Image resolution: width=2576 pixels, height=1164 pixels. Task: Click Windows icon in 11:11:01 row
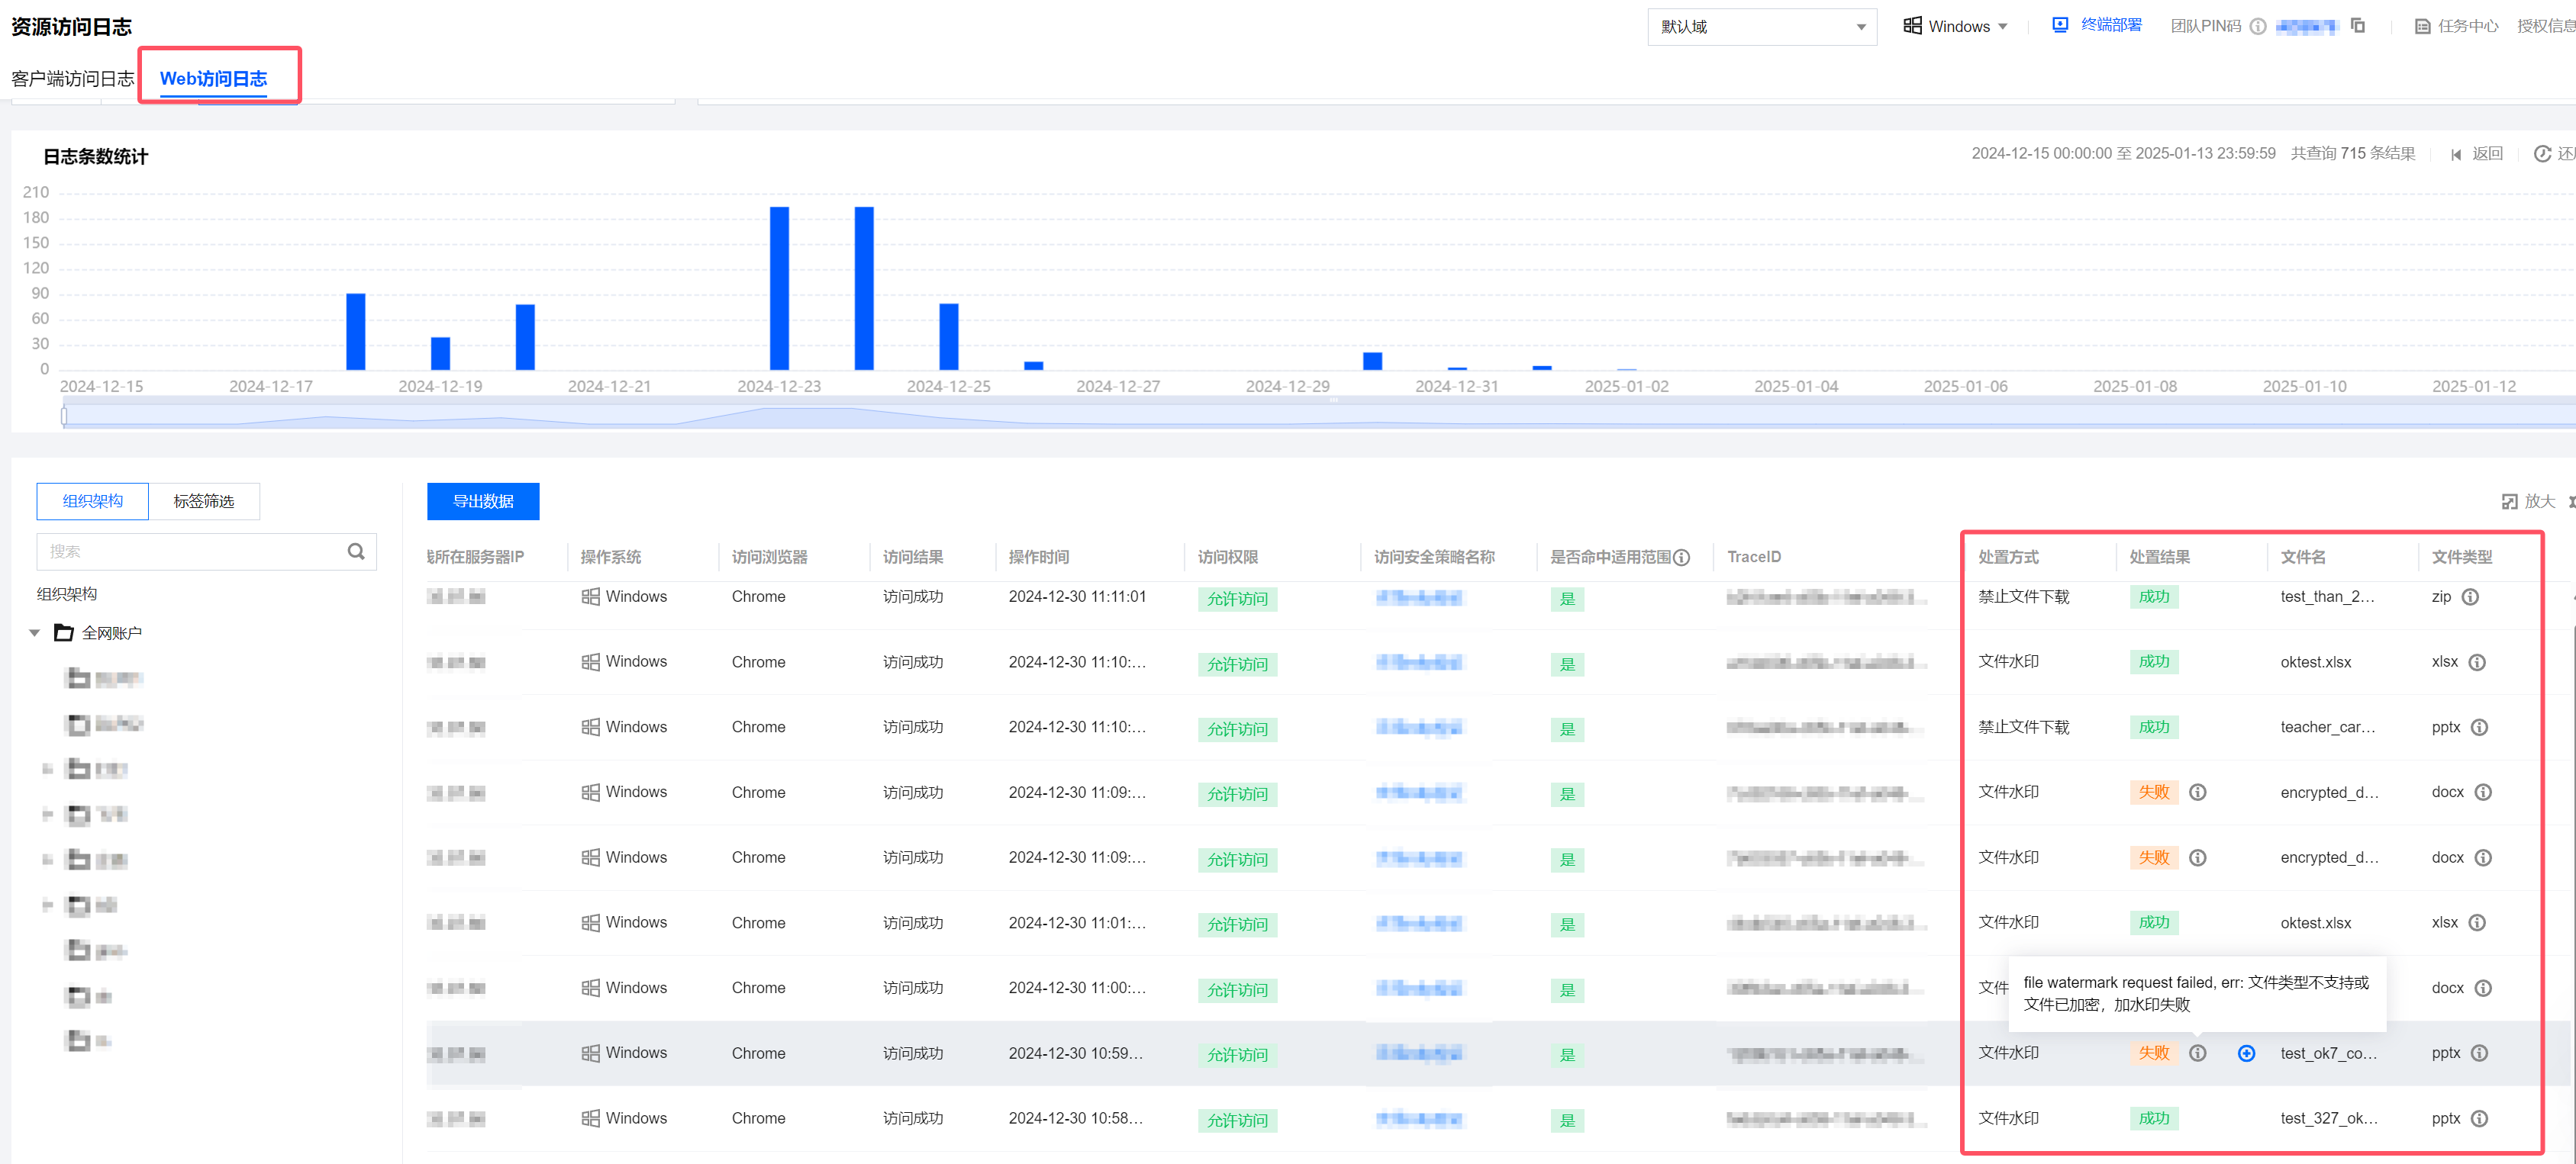click(590, 596)
